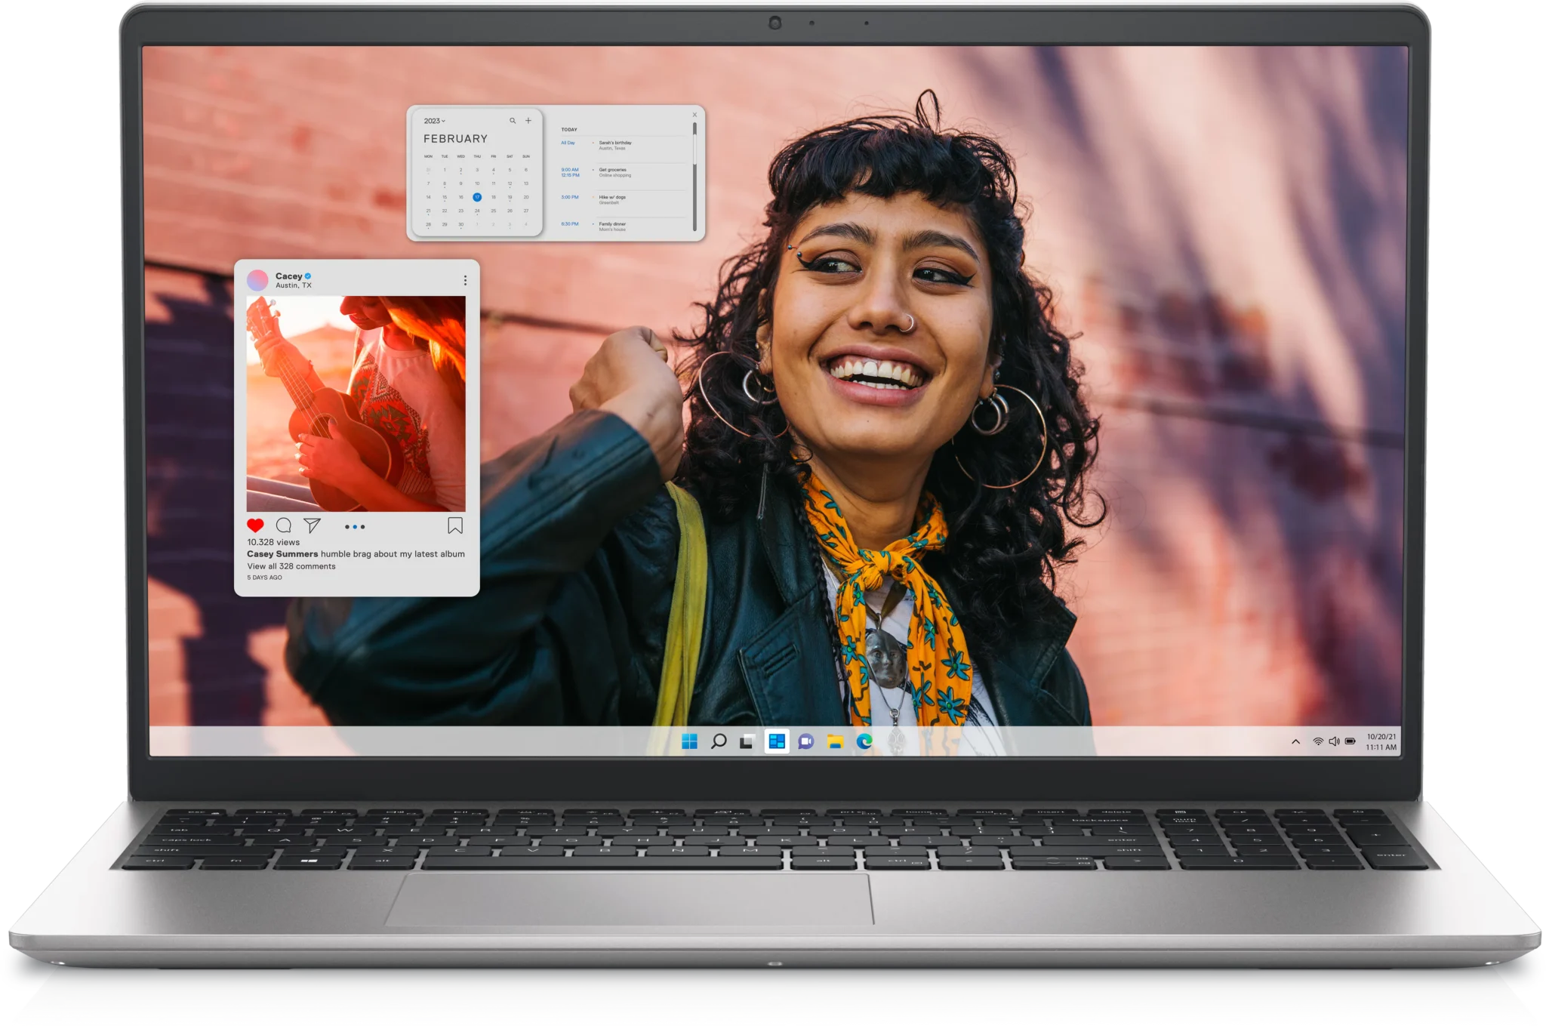
Task: Open the Teams Chat taskbar icon
Action: (x=805, y=741)
